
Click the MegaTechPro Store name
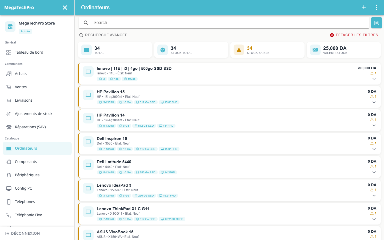[x=37, y=23]
